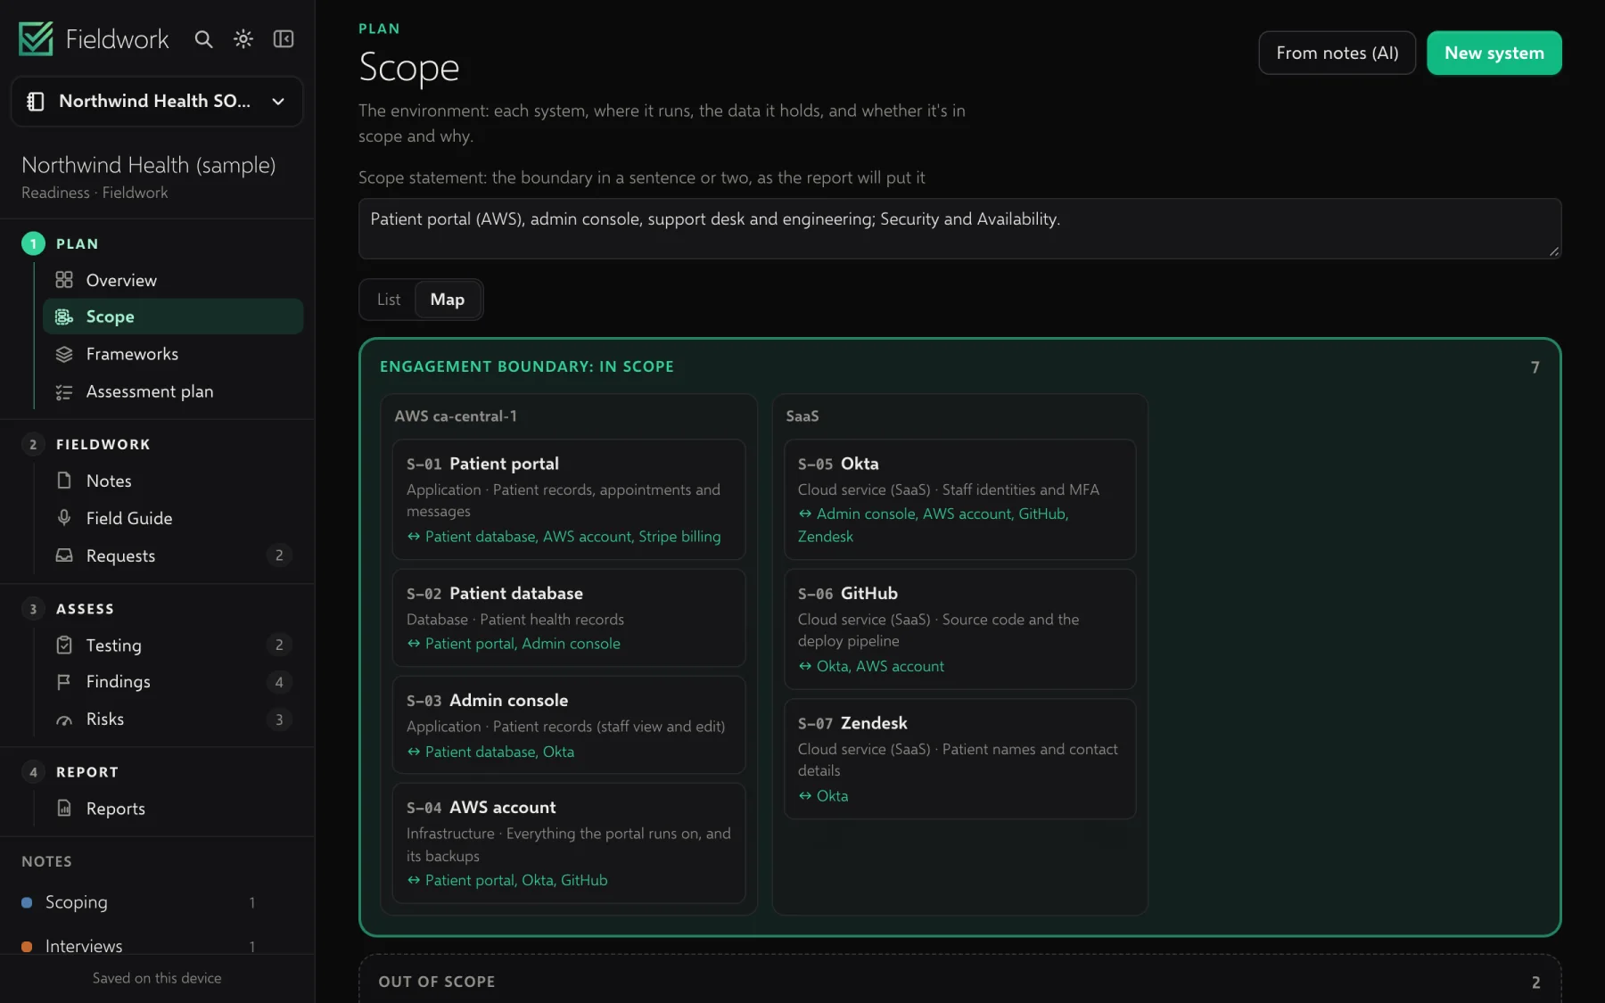This screenshot has height=1003, width=1605.
Task: Click Requests badge count 2
Action: (279, 555)
